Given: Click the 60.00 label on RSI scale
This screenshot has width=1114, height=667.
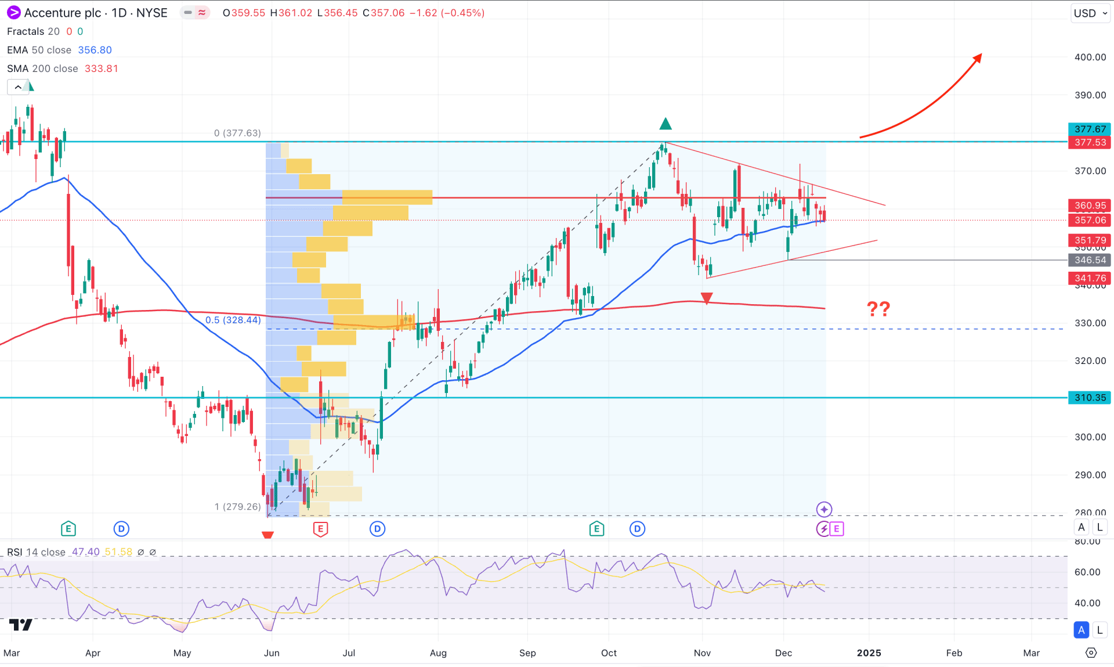Looking at the screenshot, I should 1087,572.
